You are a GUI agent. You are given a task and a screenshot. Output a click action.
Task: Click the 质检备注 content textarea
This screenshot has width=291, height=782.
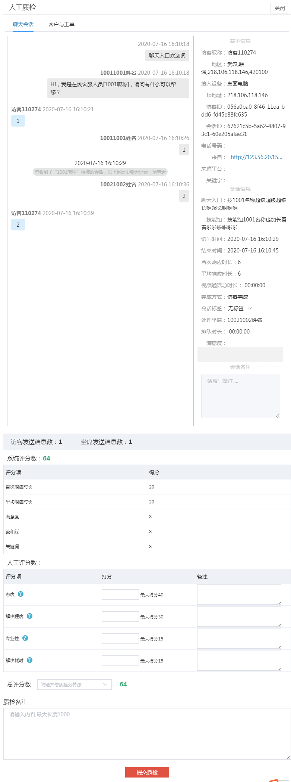[x=147, y=734]
